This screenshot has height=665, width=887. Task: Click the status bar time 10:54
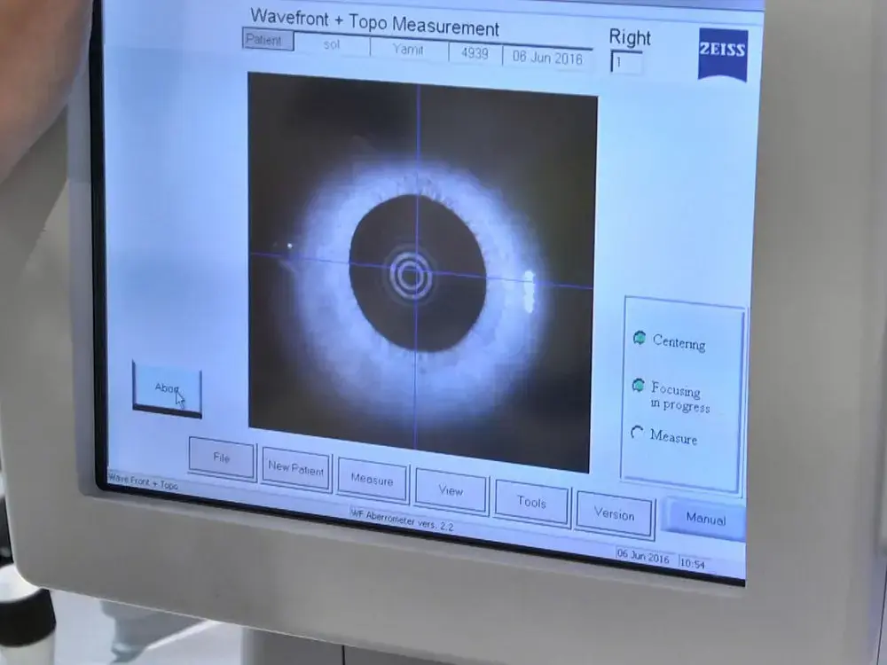click(693, 563)
